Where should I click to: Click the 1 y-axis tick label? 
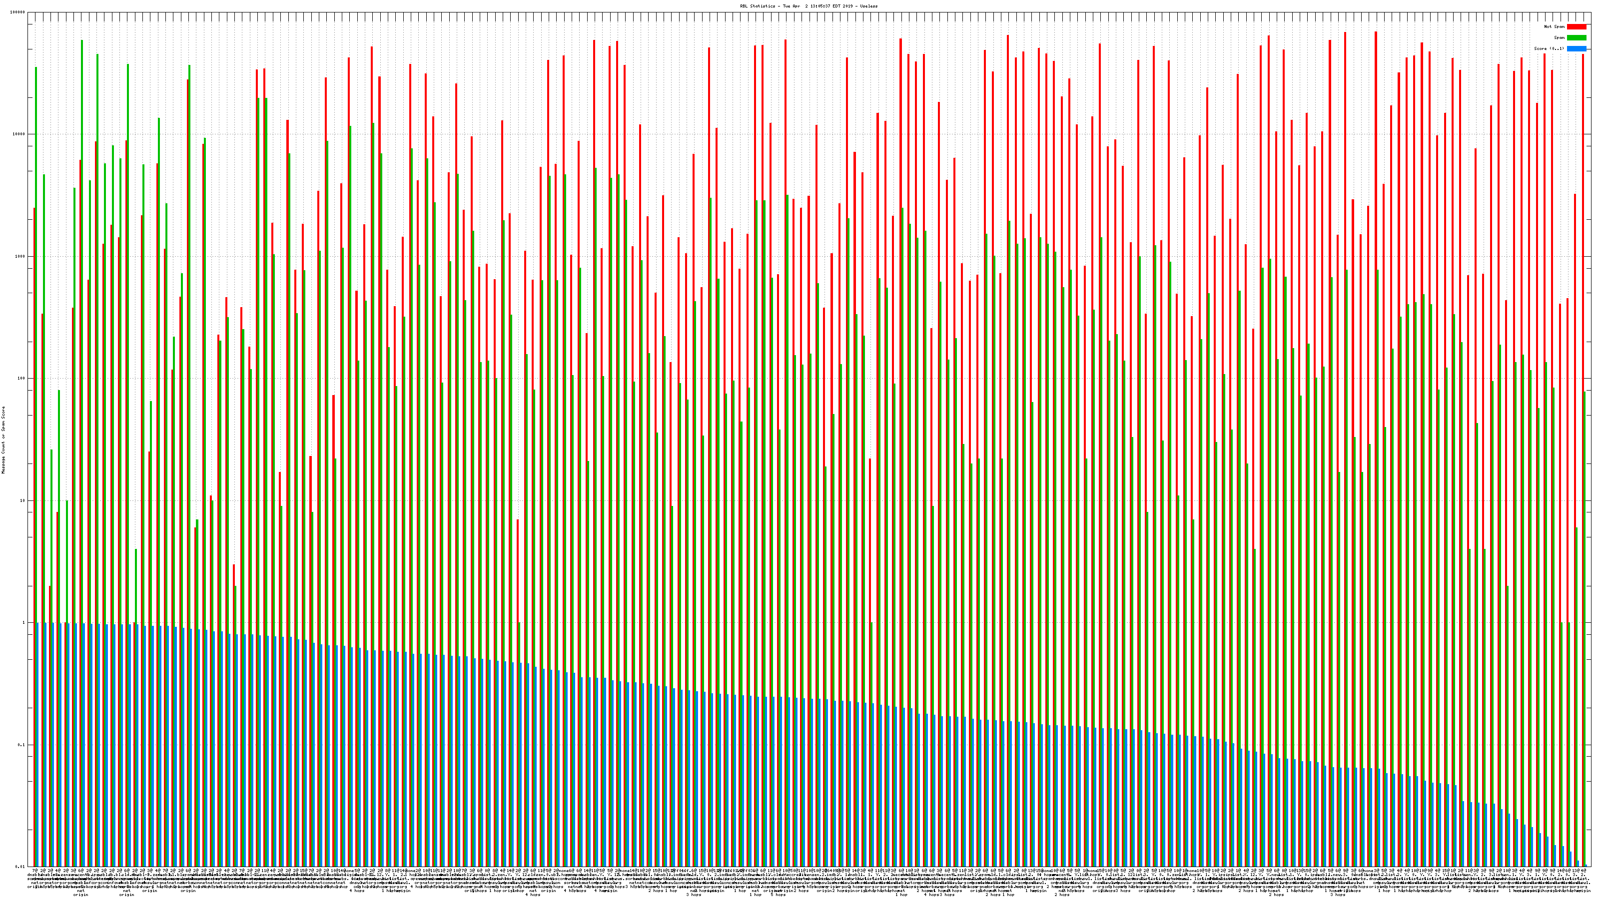click(24, 622)
